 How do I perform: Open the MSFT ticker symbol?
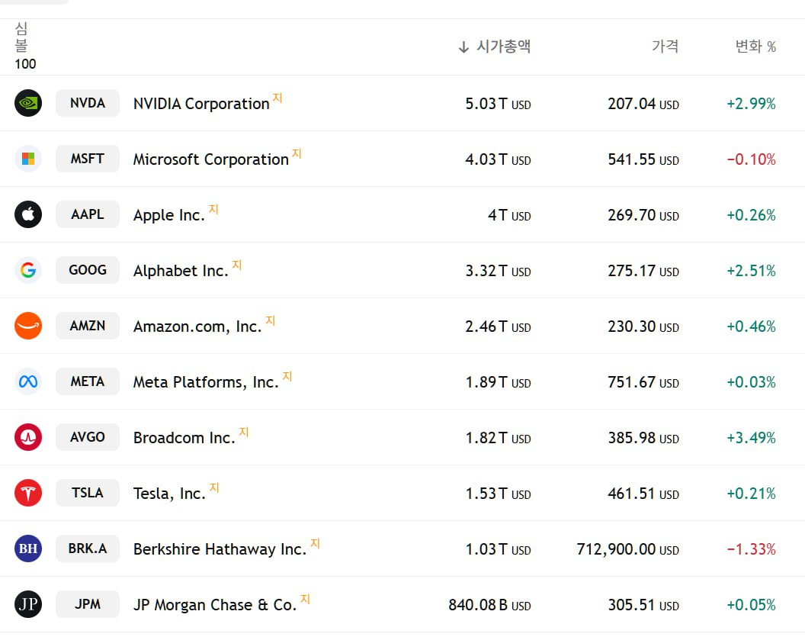click(87, 159)
